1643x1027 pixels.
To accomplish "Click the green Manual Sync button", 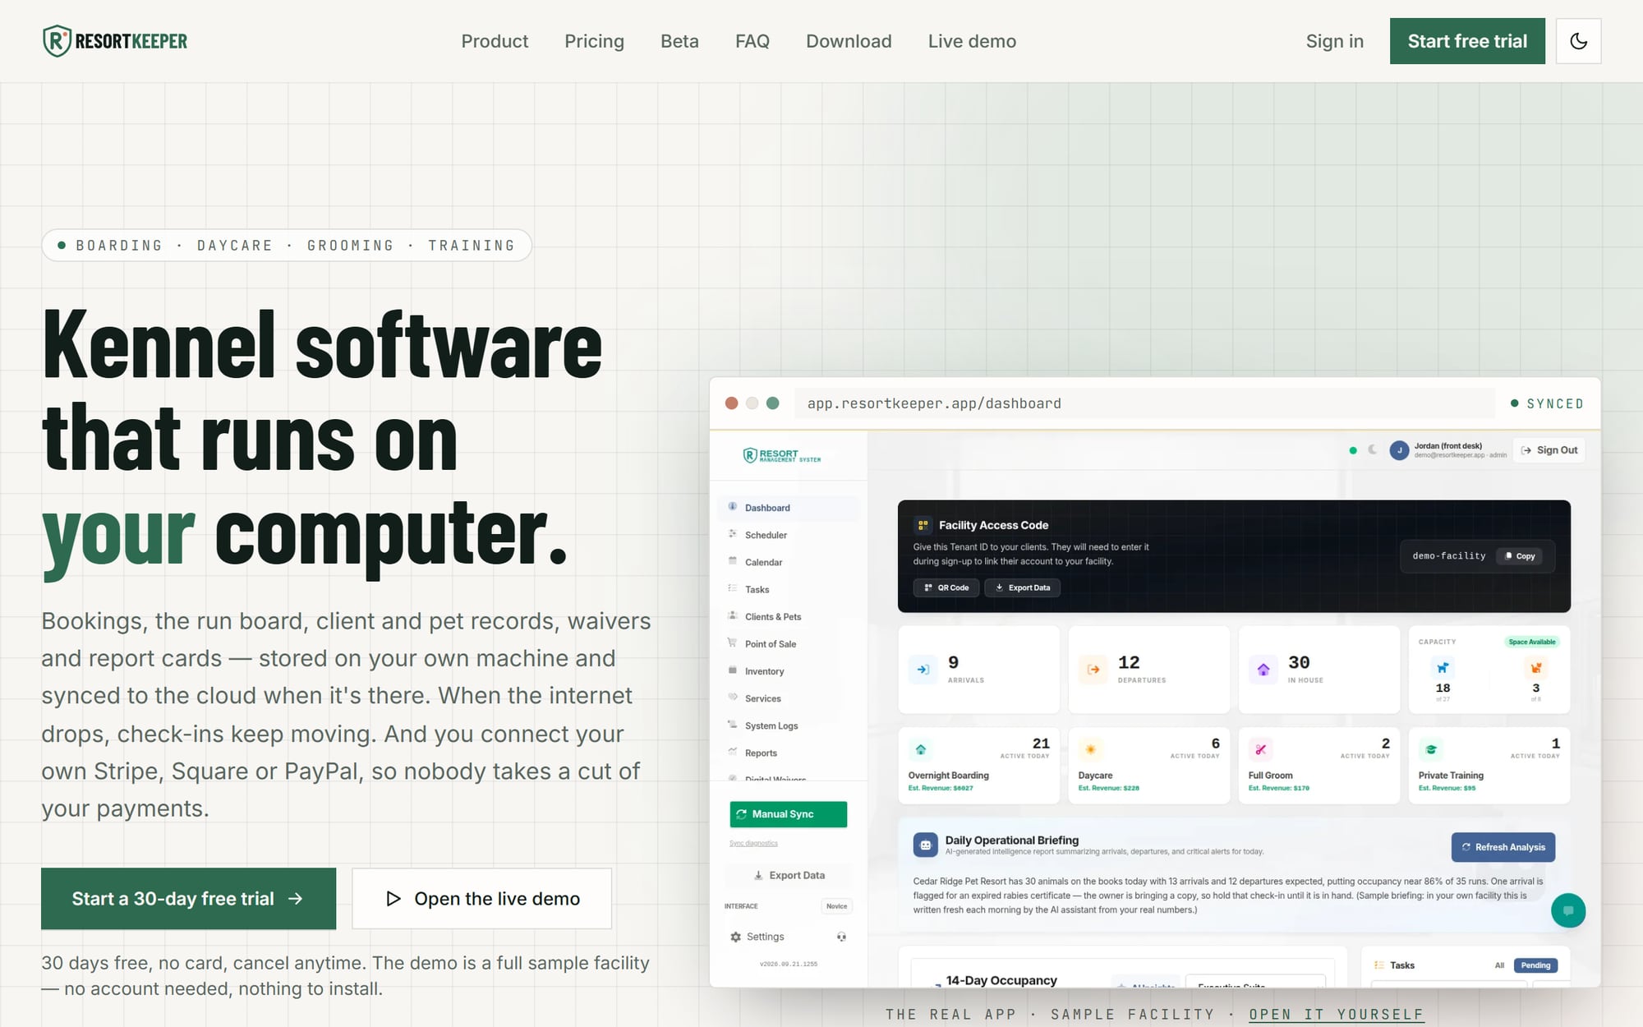I will [x=788, y=814].
